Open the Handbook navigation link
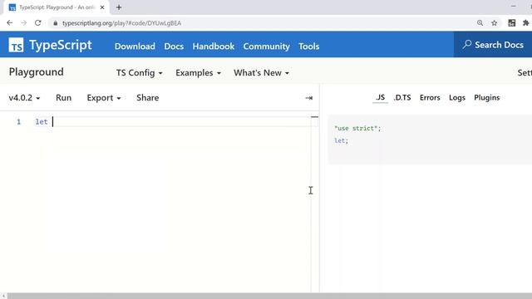 [x=214, y=47]
